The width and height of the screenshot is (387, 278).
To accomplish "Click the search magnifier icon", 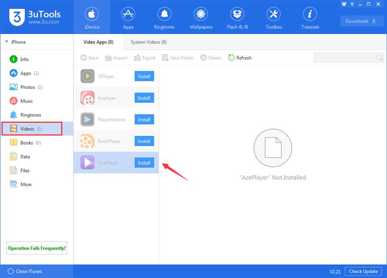I will point(379,58).
